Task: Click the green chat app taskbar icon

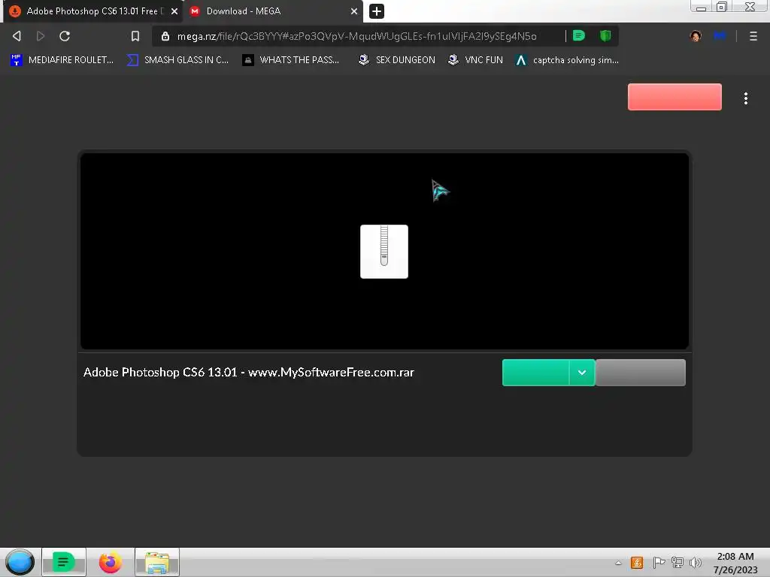Action: [63, 562]
